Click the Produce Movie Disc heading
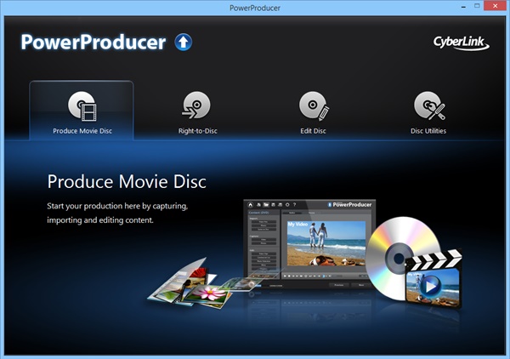Screen dimensions: 510x359 point(127,181)
